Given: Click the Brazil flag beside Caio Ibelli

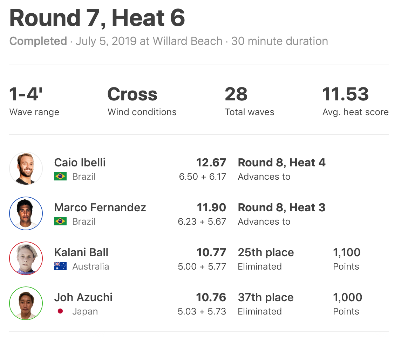Looking at the screenshot, I should pos(60,177).
